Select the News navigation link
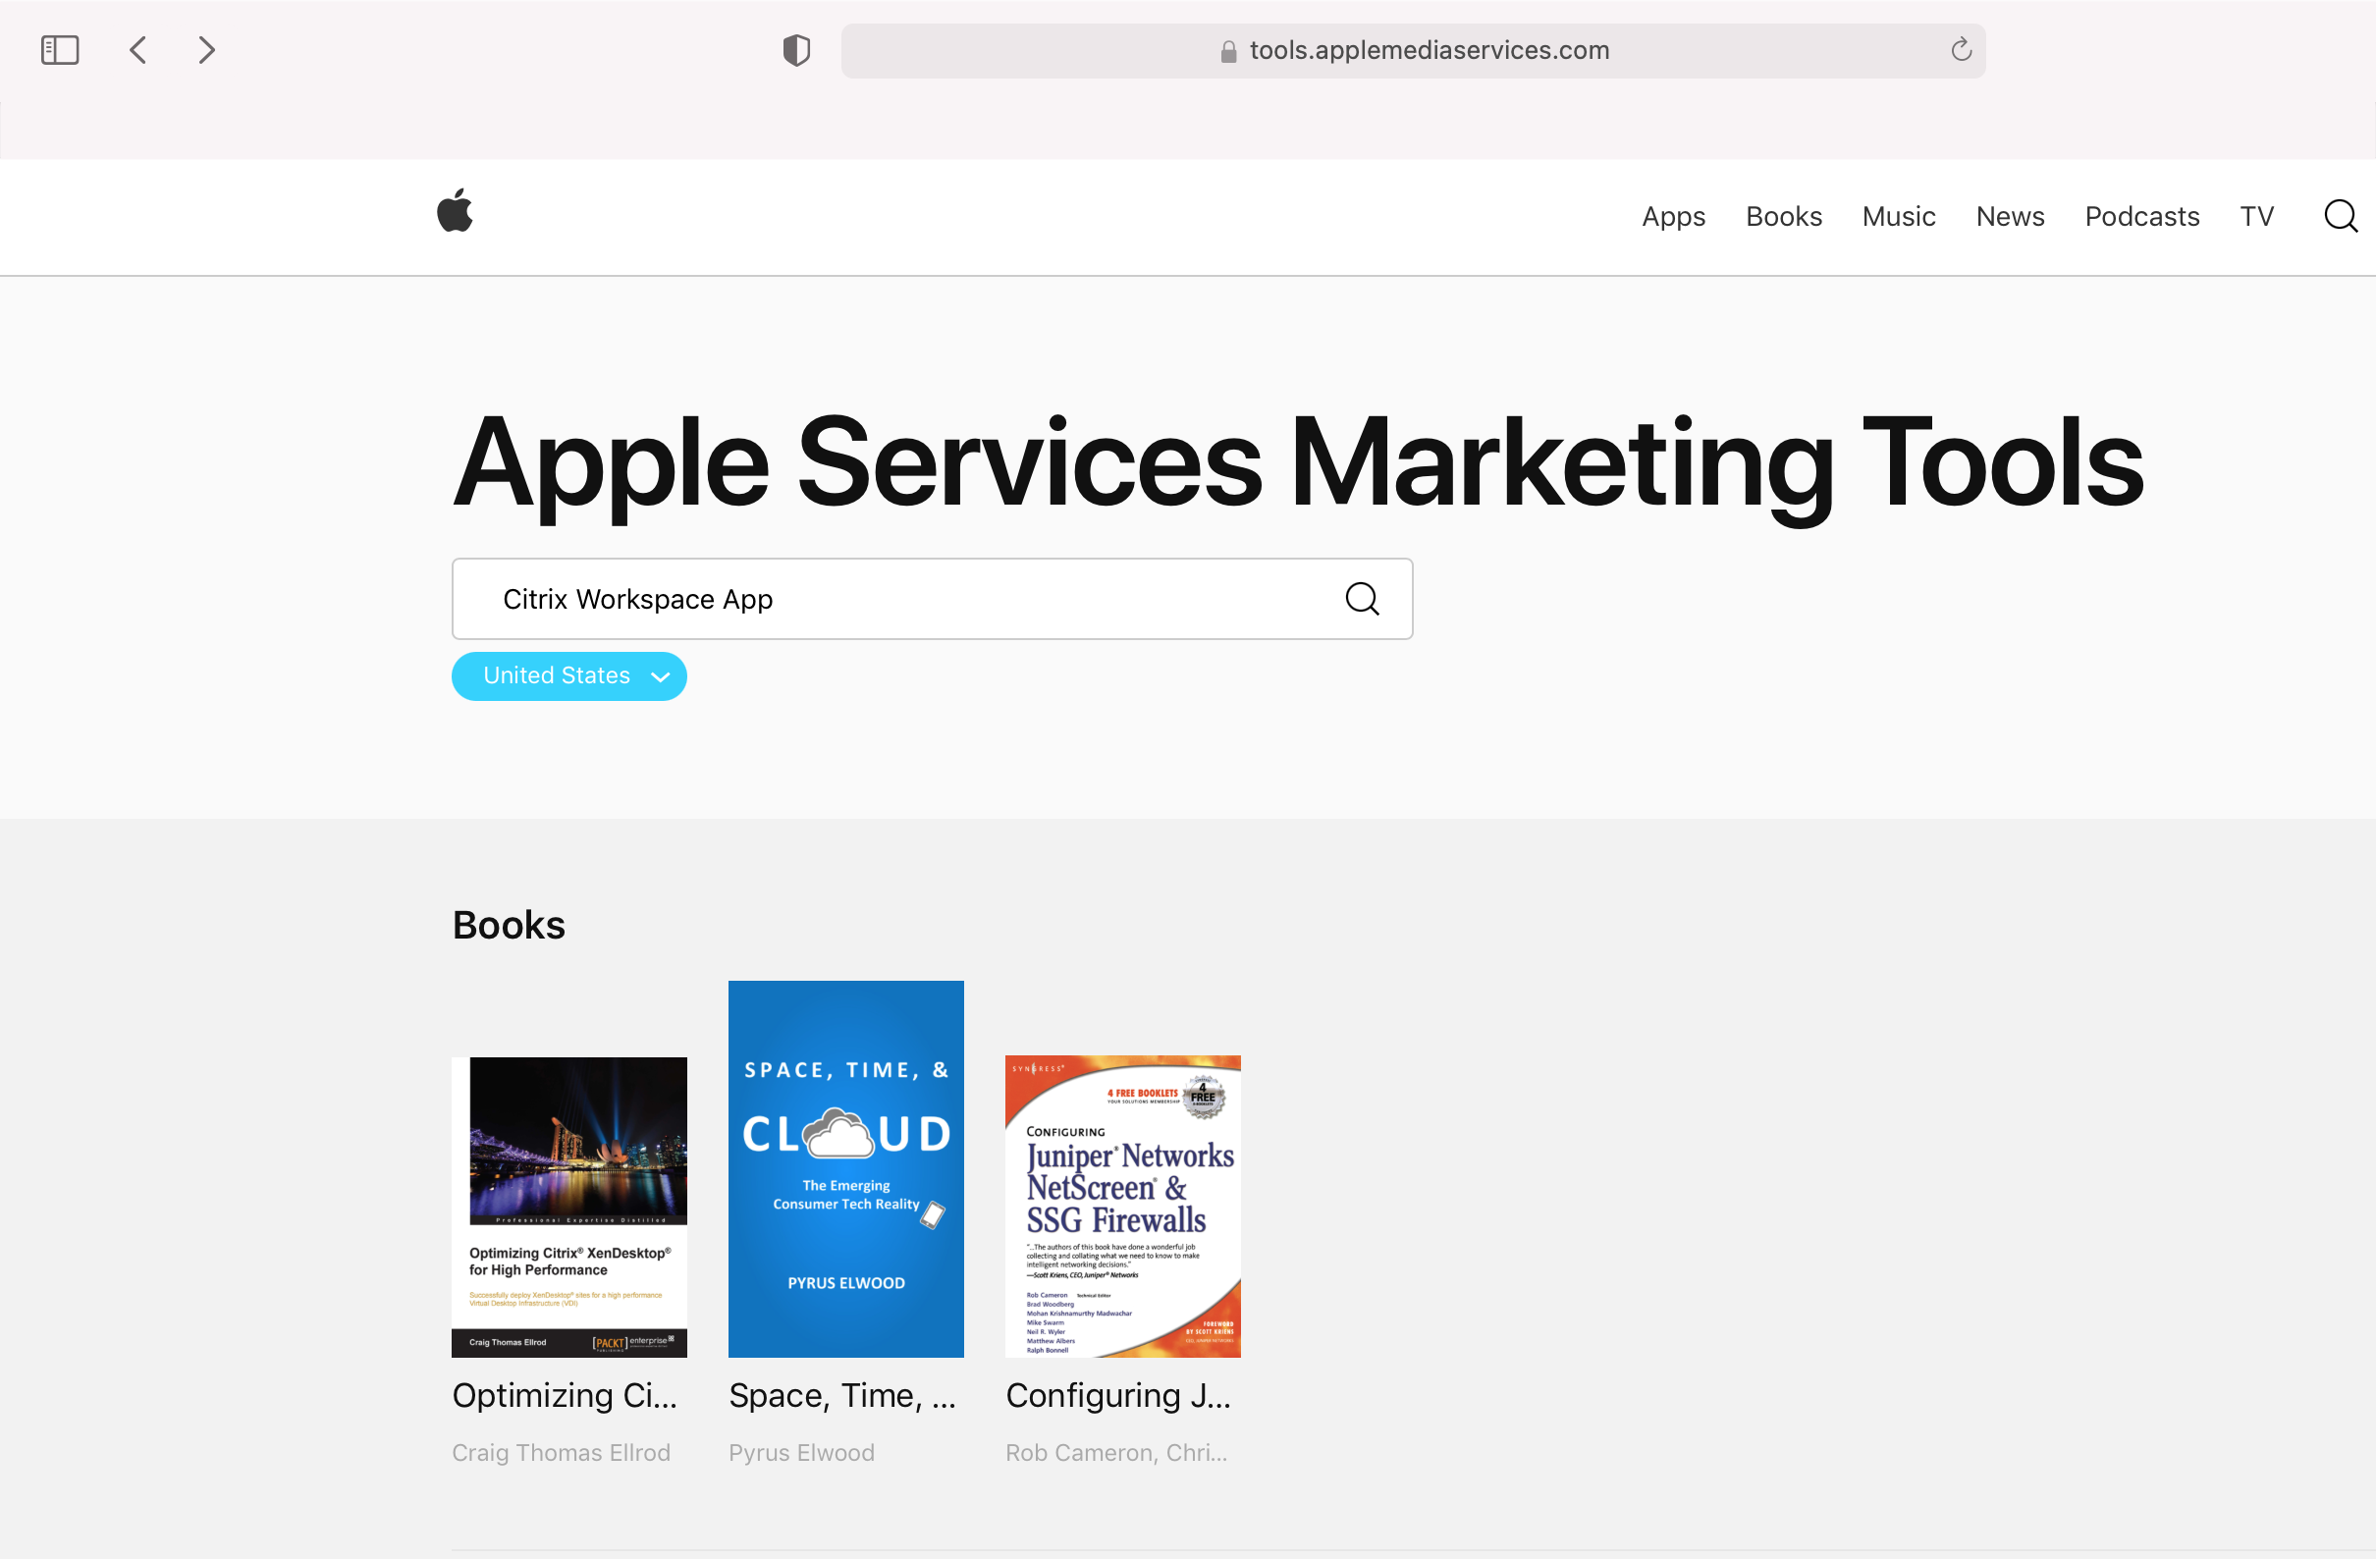Screen dimensions: 2376x1559 click(2010, 217)
